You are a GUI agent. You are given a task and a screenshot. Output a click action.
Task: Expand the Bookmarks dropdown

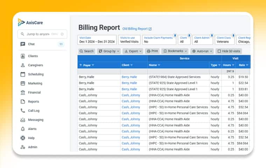tap(175, 51)
